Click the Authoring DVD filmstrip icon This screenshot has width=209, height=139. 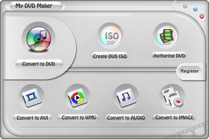pyautogui.click(x=166, y=36)
